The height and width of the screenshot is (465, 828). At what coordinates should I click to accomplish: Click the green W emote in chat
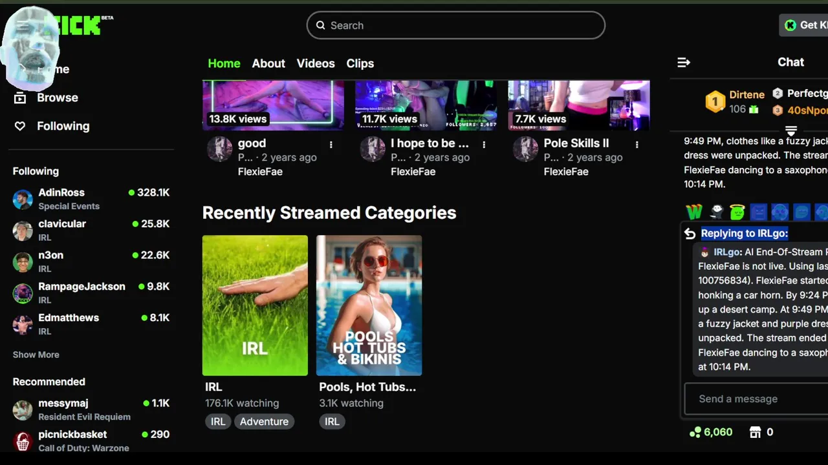click(694, 211)
